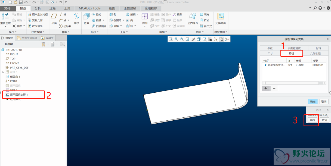Viewport: 331px width, 166px height.
Task: Click the repaint icon in graphics toolbar
Action: pos(187,39)
